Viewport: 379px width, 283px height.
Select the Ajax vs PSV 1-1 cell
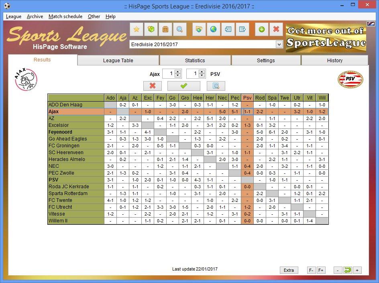[x=247, y=112]
